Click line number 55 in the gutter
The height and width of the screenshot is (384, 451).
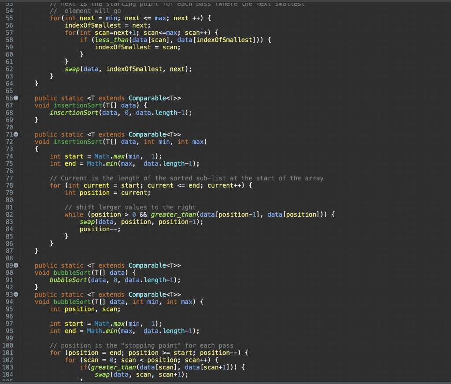click(9, 18)
